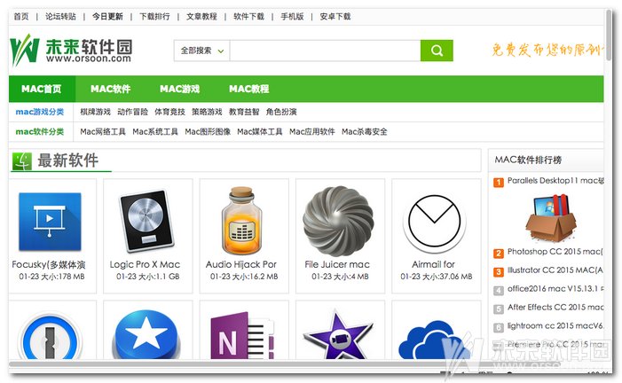Screen dimensions: 622x383
Task: Open the Airmail for title link
Action: point(433,264)
